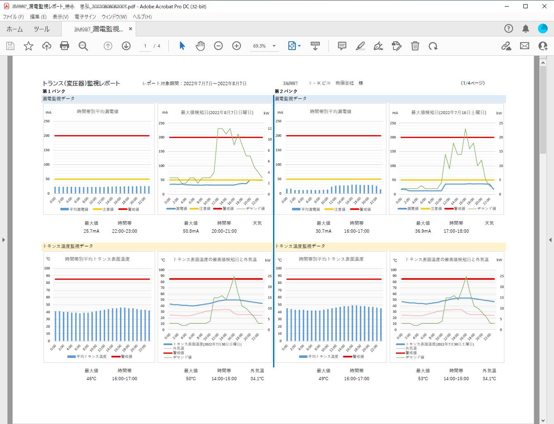Activate the Hand pan tool
The height and width of the screenshot is (424, 554).
(x=200, y=46)
